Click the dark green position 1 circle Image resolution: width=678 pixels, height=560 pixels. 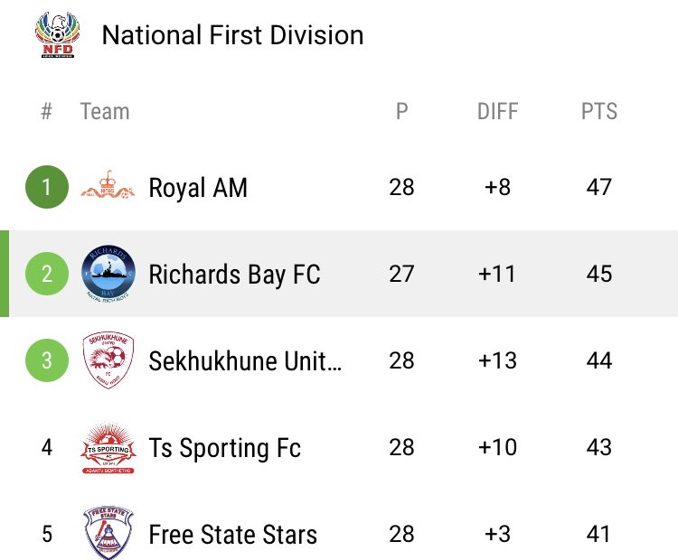click(47, 188)
